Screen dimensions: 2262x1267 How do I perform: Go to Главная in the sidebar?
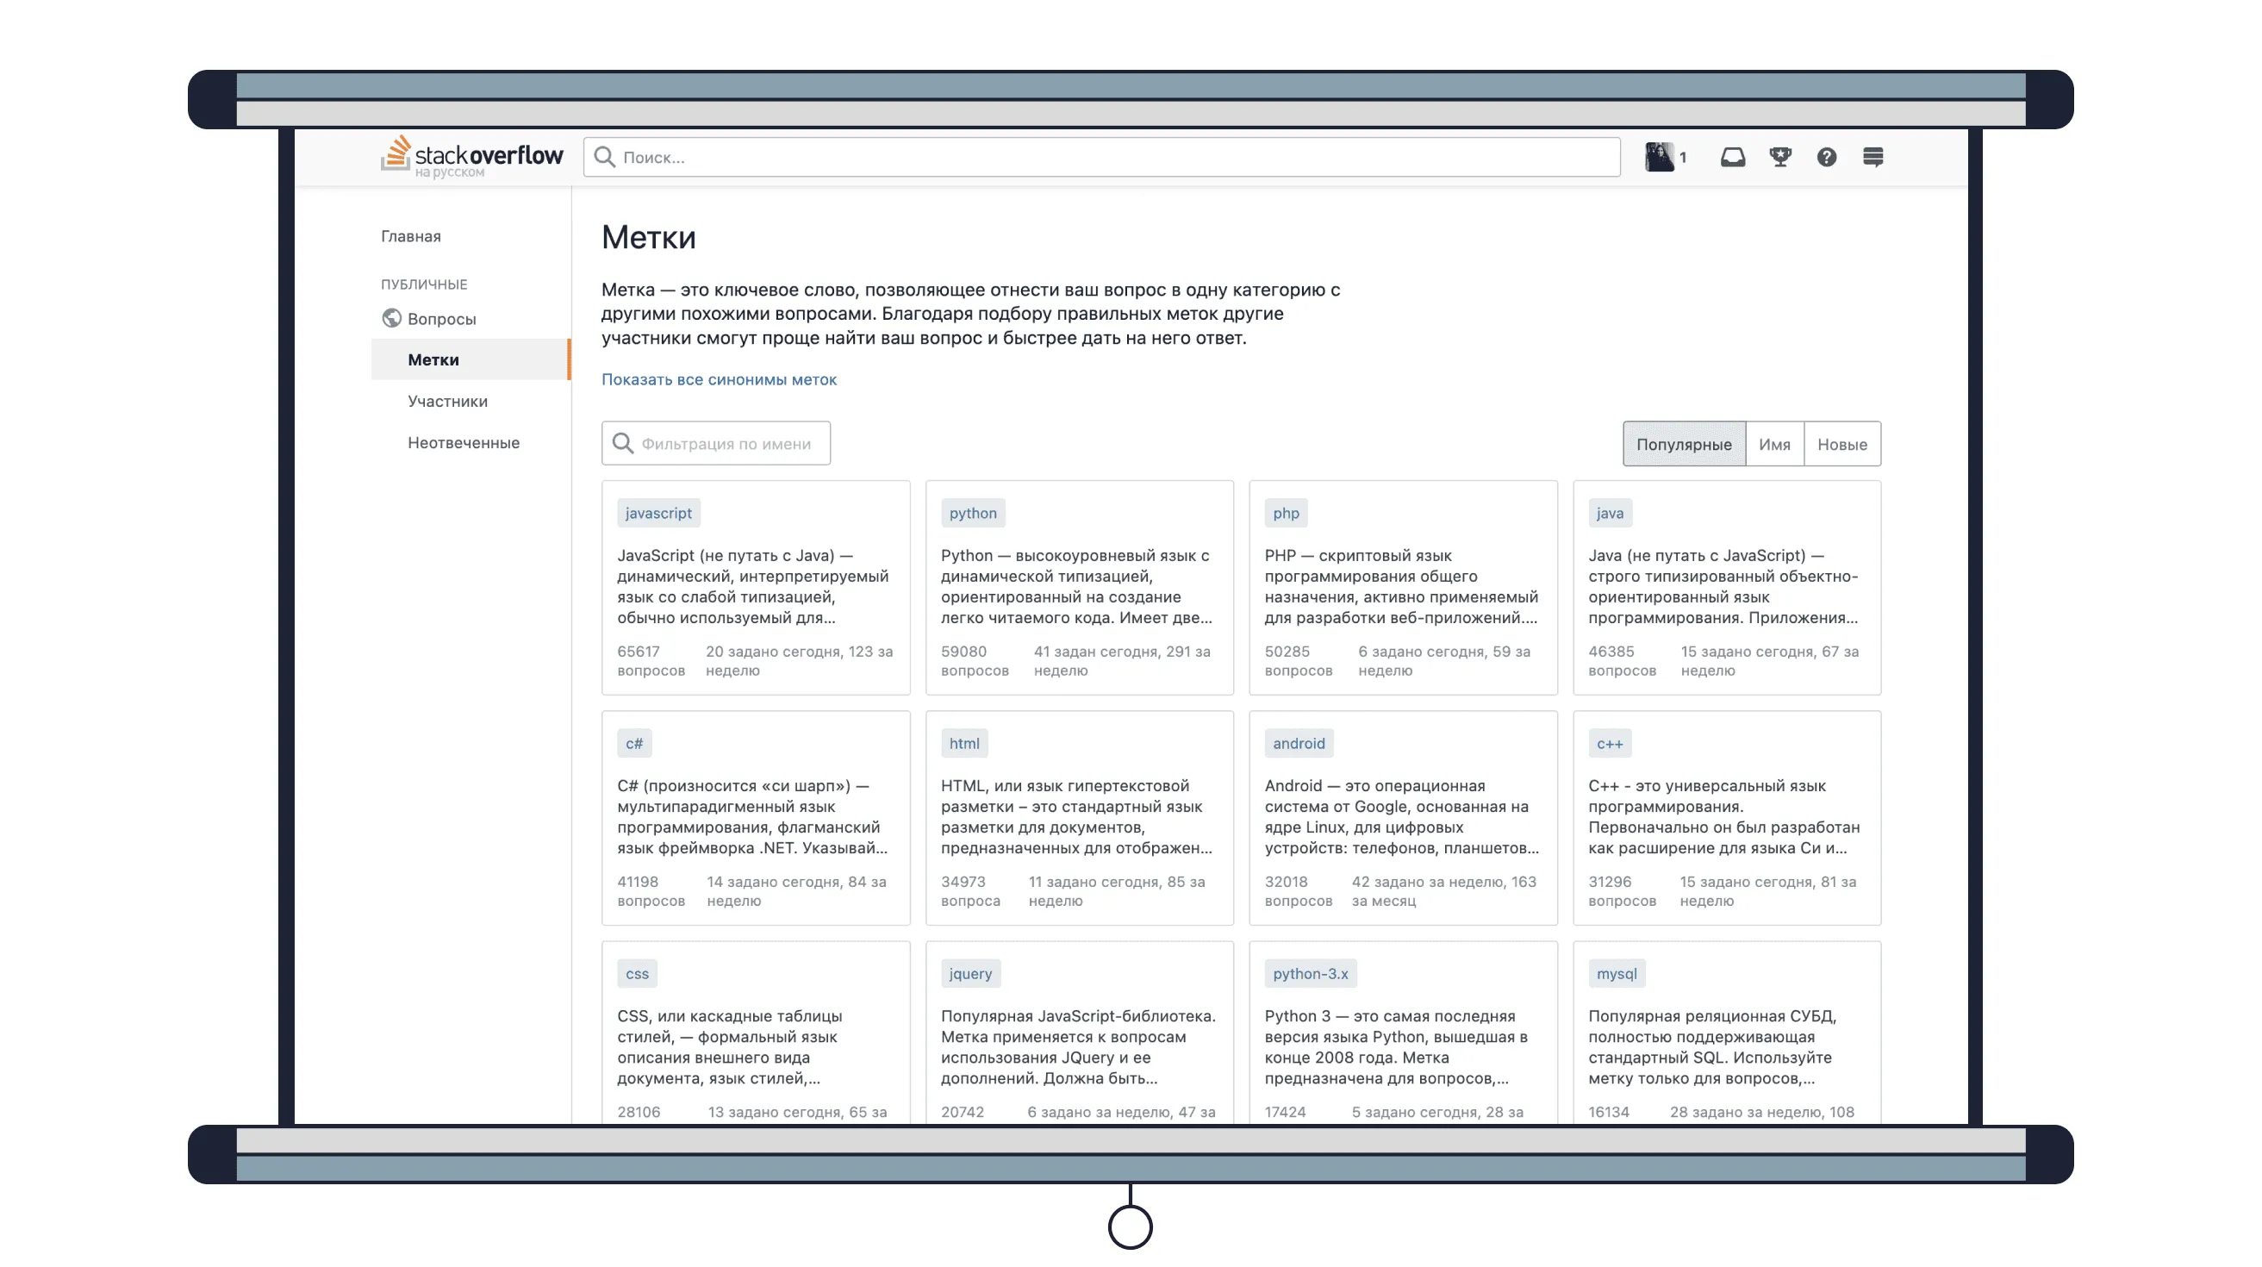pyautogui.click(x=411, y=236)
